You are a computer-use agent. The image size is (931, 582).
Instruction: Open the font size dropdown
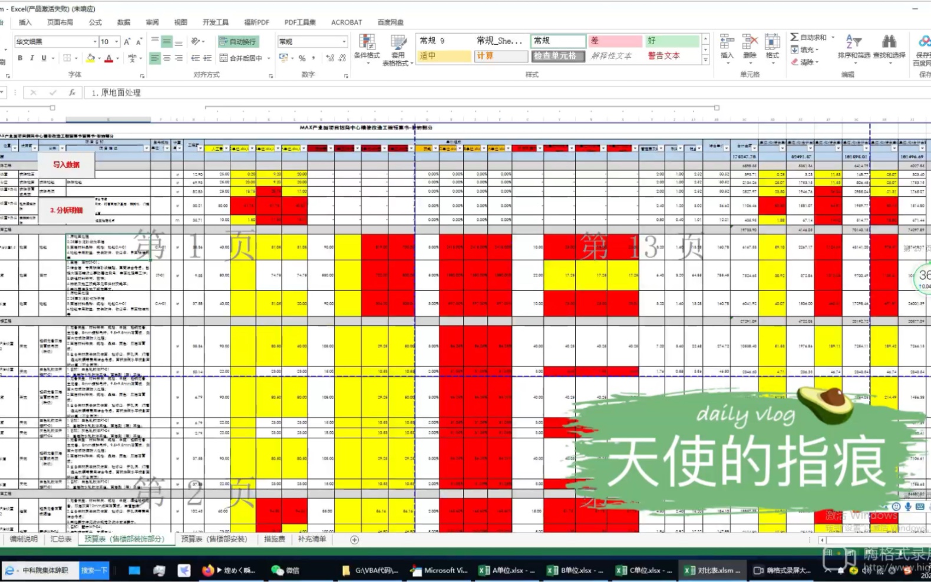tap(116, 42)
